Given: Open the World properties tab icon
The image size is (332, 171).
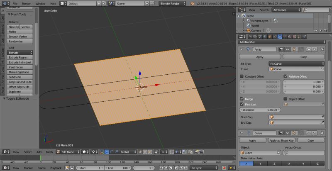Looking at the screenshot, I should pos(265,37).
